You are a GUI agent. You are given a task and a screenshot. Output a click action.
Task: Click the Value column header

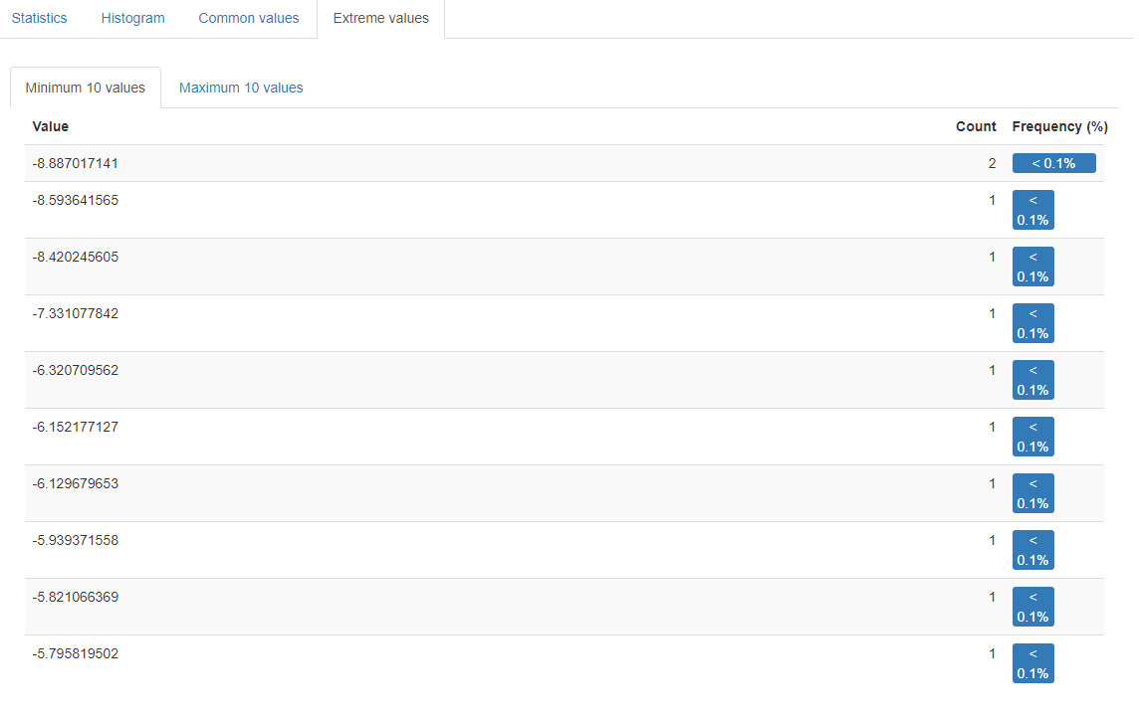coord(51,126)
